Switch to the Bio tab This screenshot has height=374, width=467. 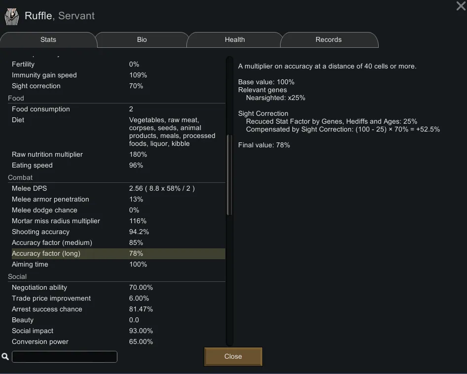point(142,39)
